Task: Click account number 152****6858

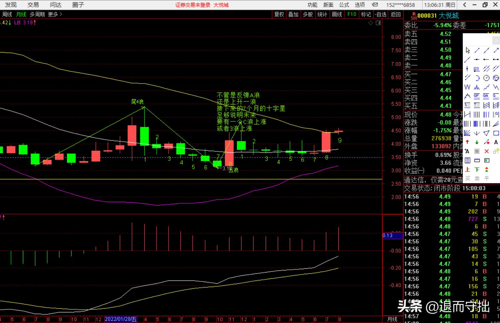Action: tap(401, 5)
